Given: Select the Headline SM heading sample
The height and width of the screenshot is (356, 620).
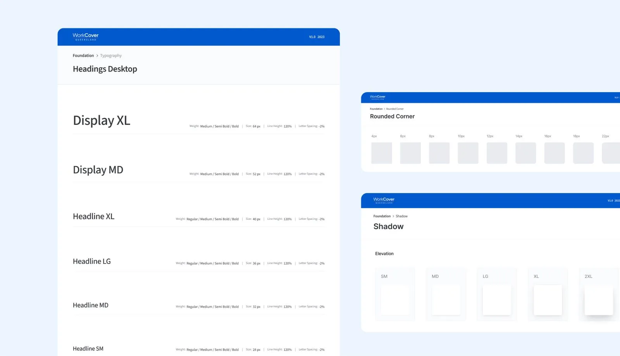Looking at the screenshot, I should 88,349.
